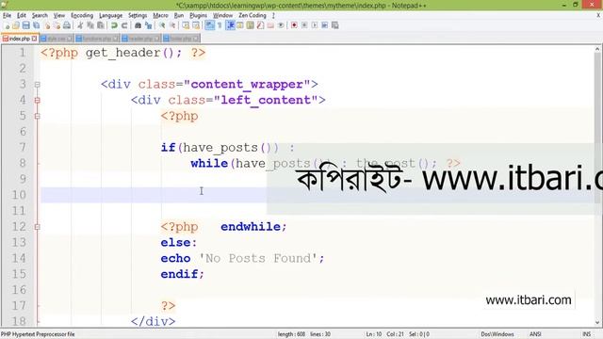The image size is (603, 339).
Task: Open the Edit menu
Action: click(21, 15)
